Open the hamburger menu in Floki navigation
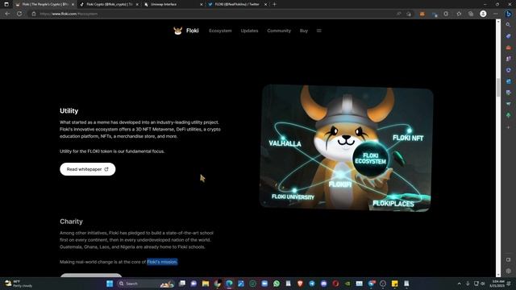This screenshot has width=516, height=290. 319,31
